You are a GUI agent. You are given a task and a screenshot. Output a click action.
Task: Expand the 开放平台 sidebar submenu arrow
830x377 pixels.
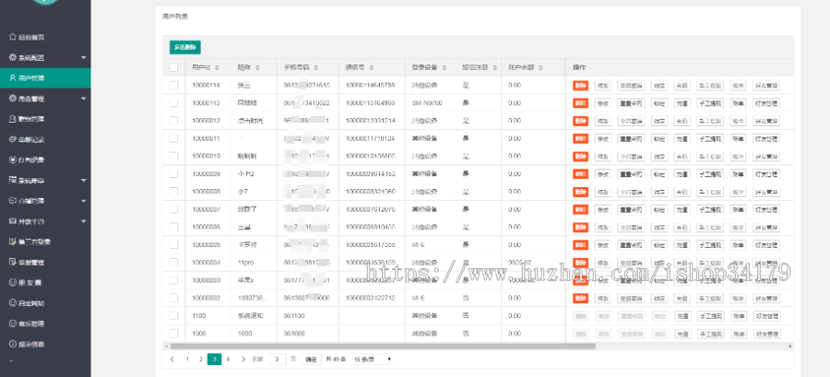(x=84, y=221)
